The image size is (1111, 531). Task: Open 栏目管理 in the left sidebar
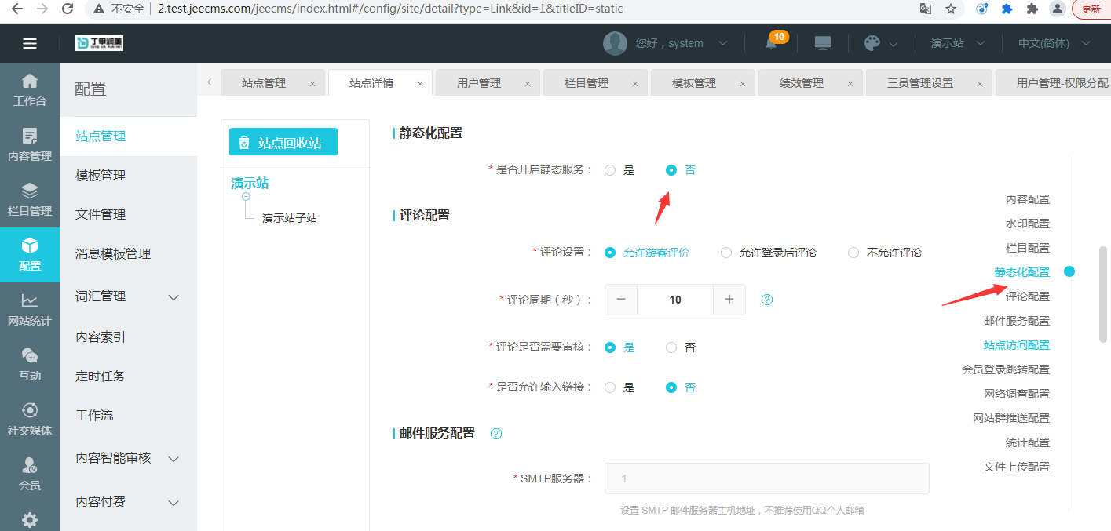point(30,199)
